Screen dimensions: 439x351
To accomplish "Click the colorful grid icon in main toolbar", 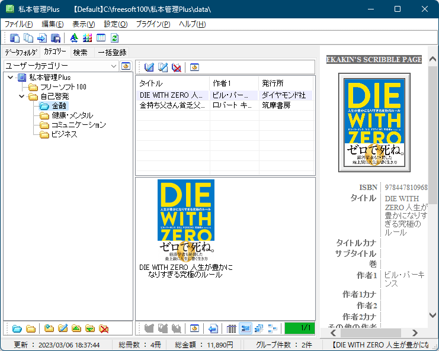I will (x=87, y=38).
